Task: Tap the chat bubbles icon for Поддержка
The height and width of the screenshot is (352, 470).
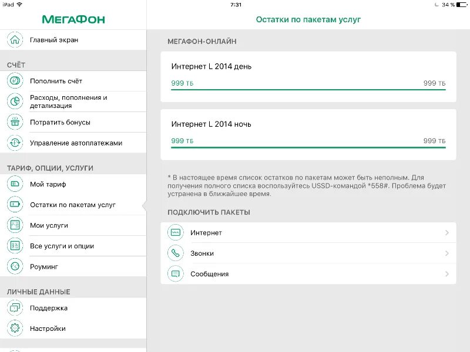Action: [15, 307]
